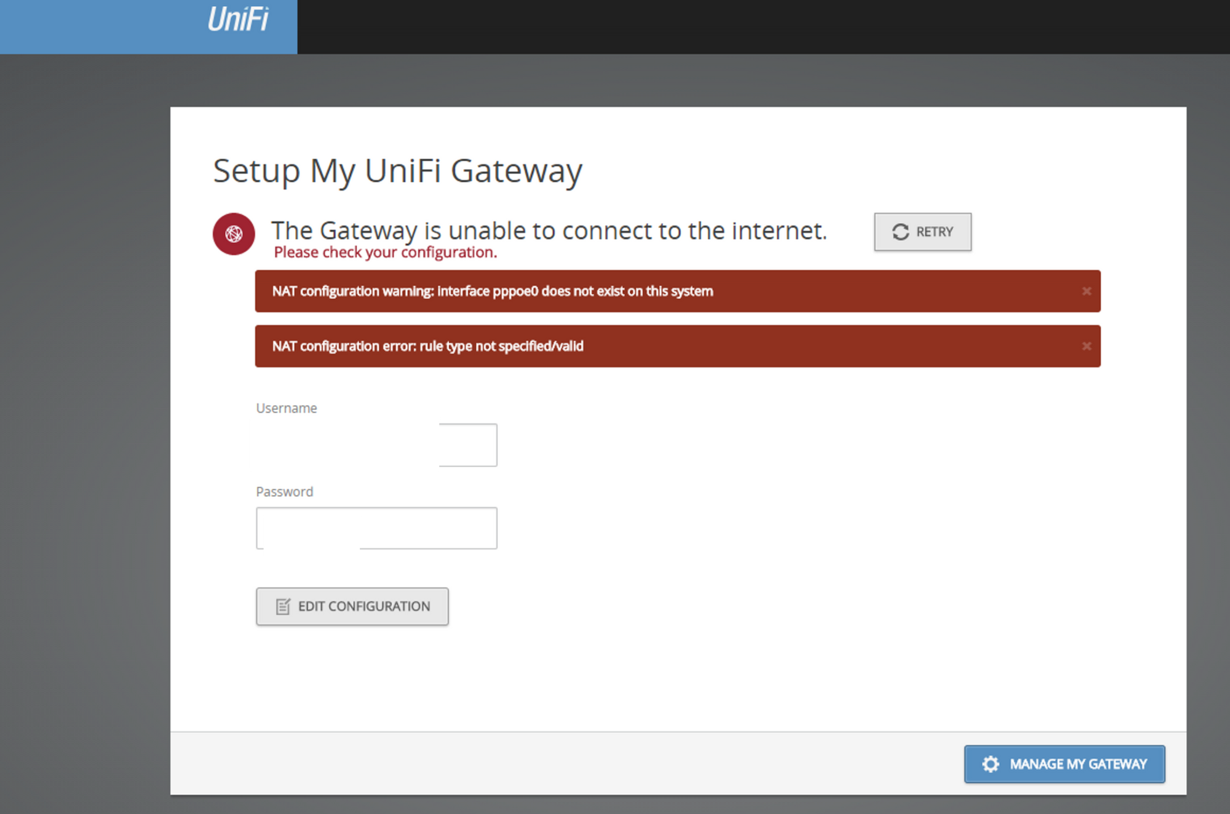Dismiss the pppoe0 NAT warning banner
The width and height of the screenshot is (1230, 814).
pyautogui.click(x=1086, y=291)
